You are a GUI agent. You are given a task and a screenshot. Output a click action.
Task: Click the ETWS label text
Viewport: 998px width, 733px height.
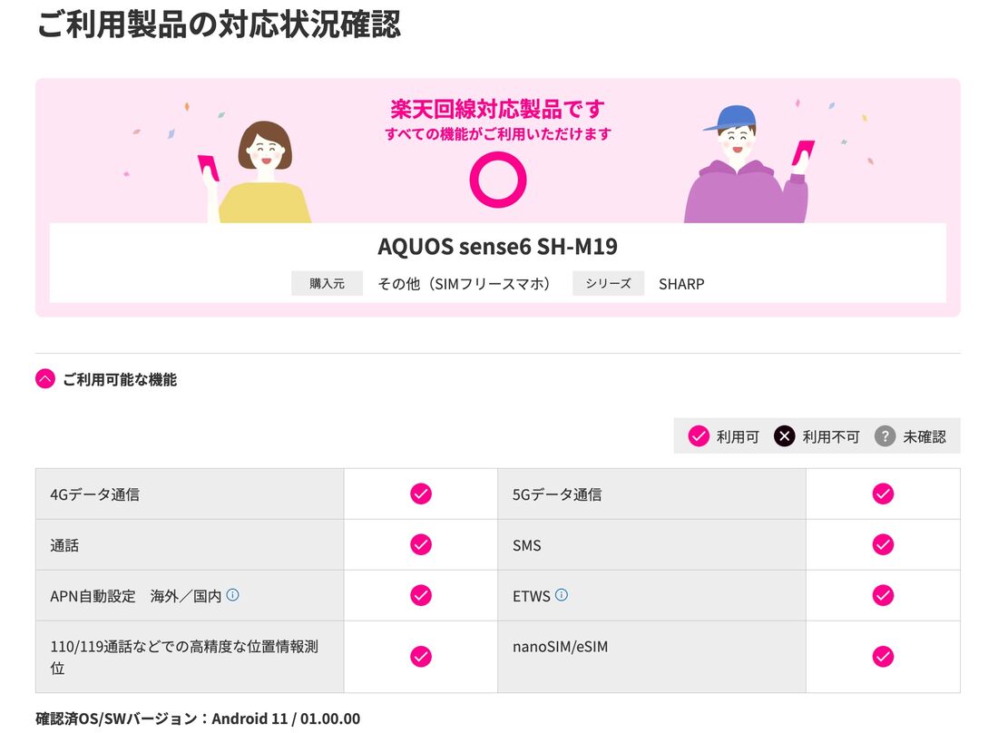[x=532, y=596]
